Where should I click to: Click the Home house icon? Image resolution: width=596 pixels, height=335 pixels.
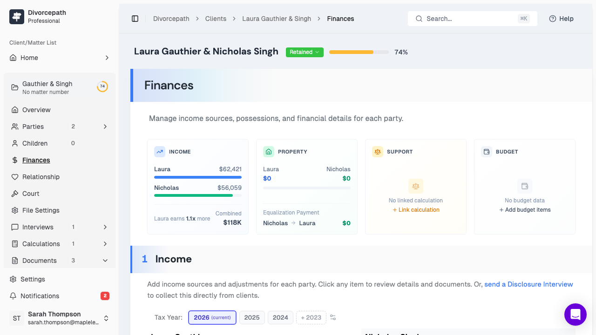13,58
